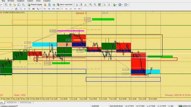Screen dimensions: 191x107
Task: Open the Графики menu
Action: pyautogui.click(x=21, y=1)
